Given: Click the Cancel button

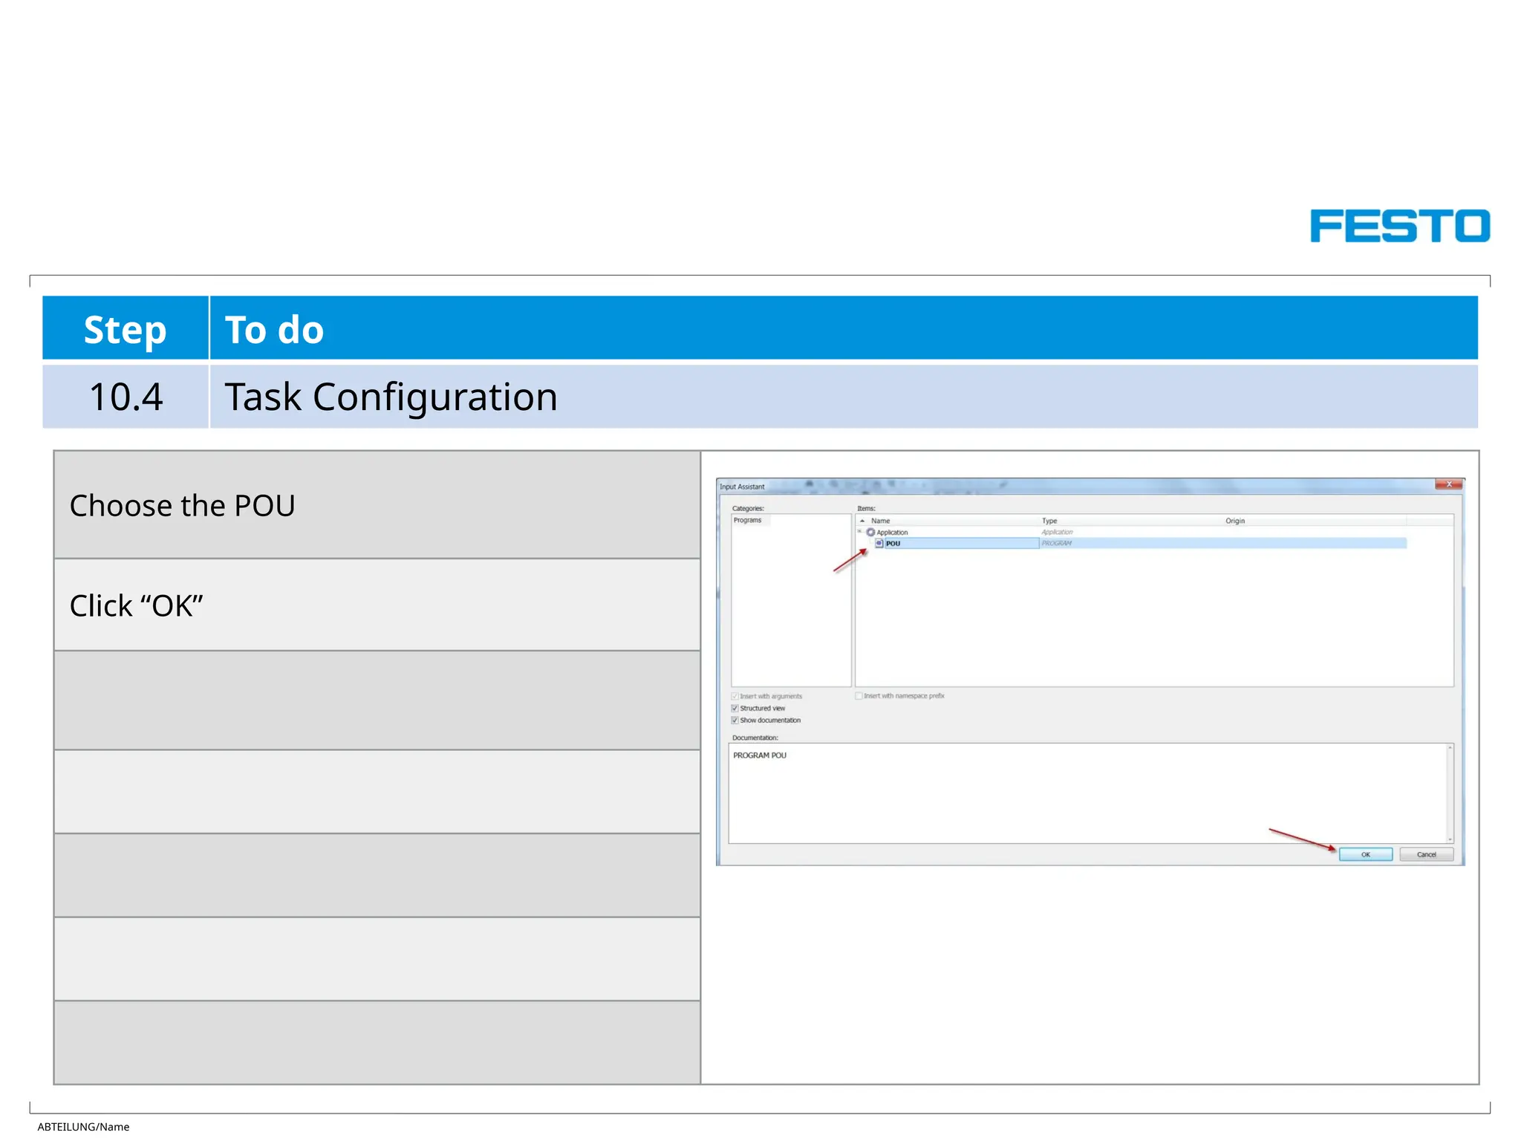Looking at the screenshot, I should pos(1427,854).
